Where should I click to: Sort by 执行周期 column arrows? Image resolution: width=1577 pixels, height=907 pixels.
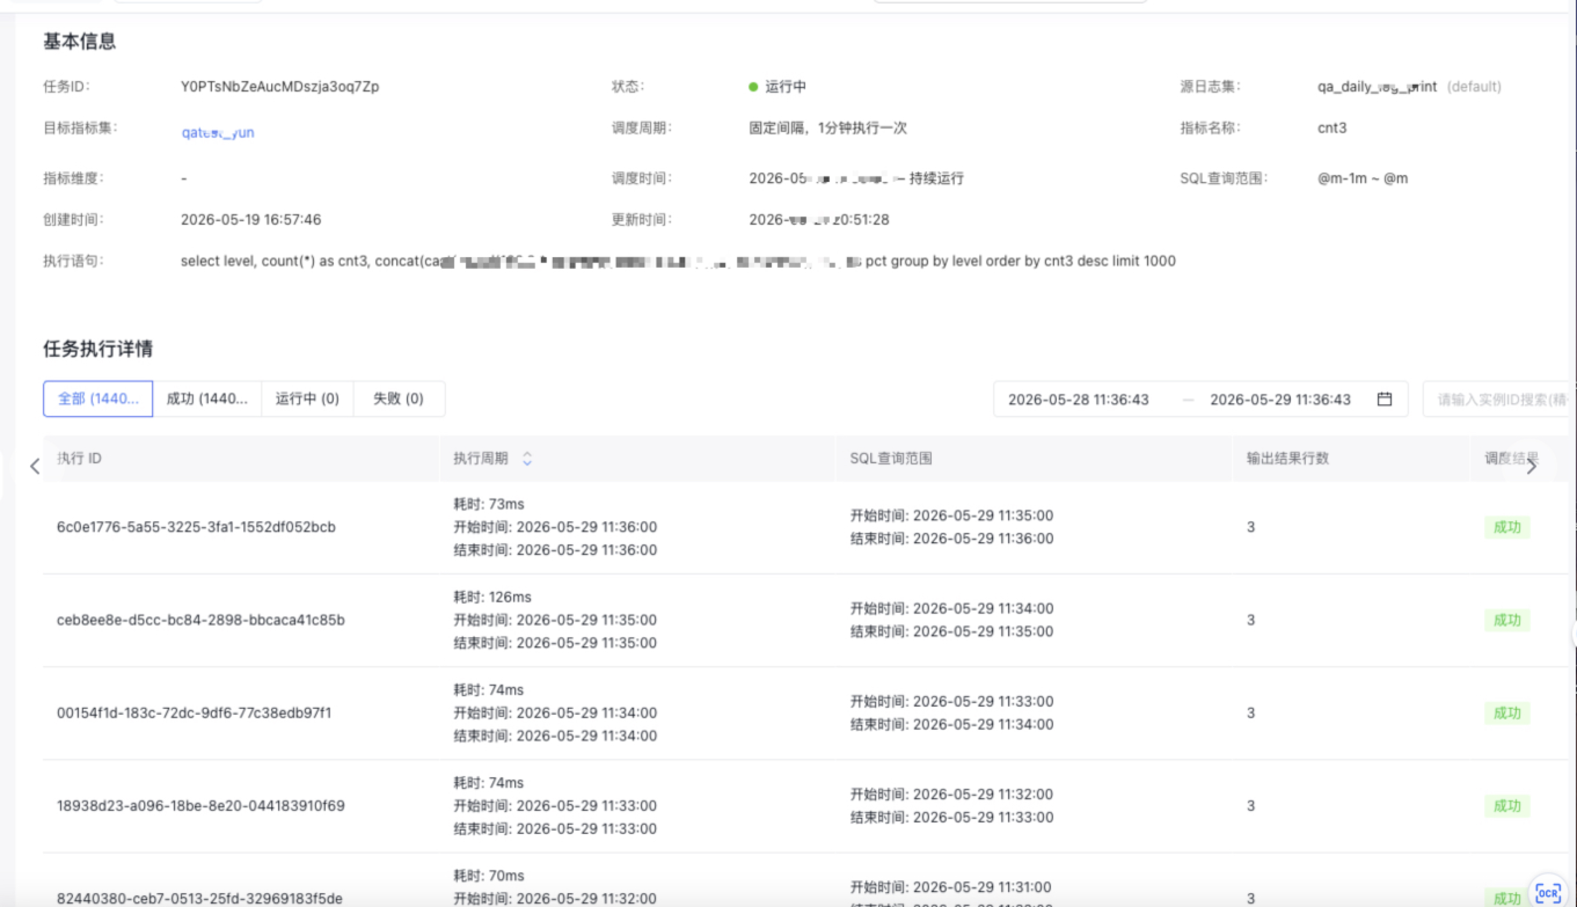(527, 459)
